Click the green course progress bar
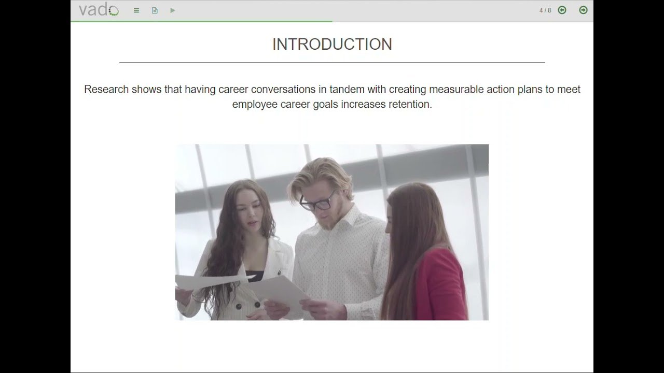The width and height of the screenshot is (664, 373). 201,21
